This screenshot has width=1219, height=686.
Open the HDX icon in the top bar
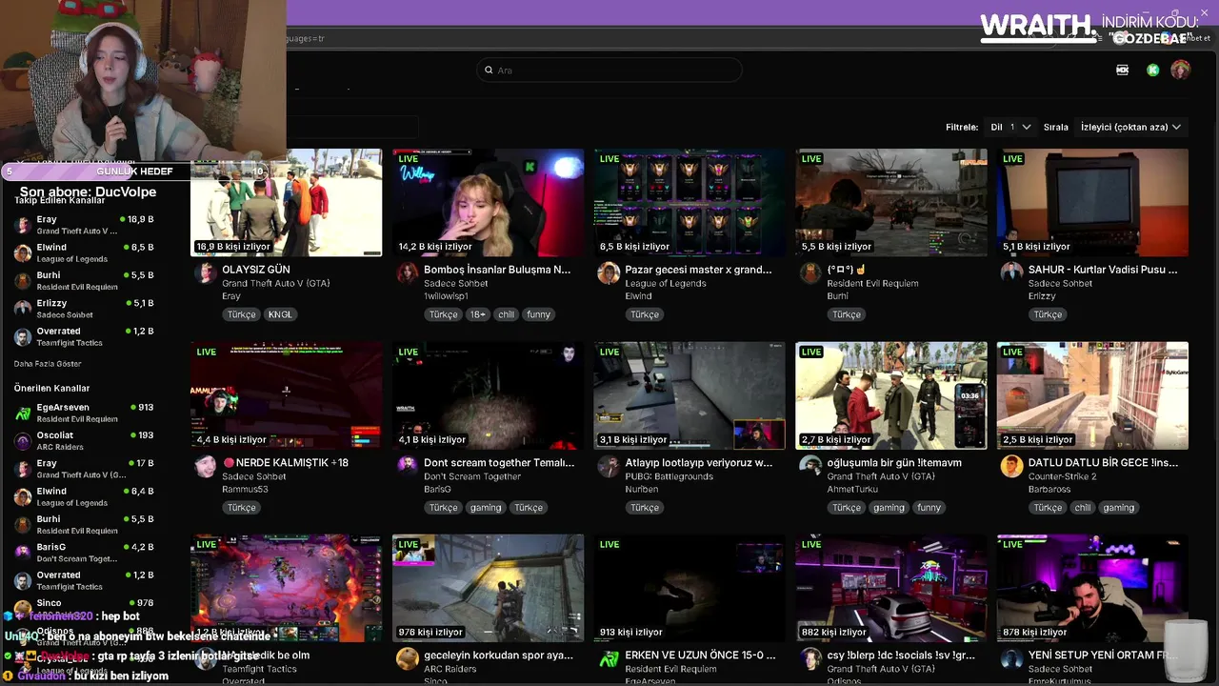1122,70
